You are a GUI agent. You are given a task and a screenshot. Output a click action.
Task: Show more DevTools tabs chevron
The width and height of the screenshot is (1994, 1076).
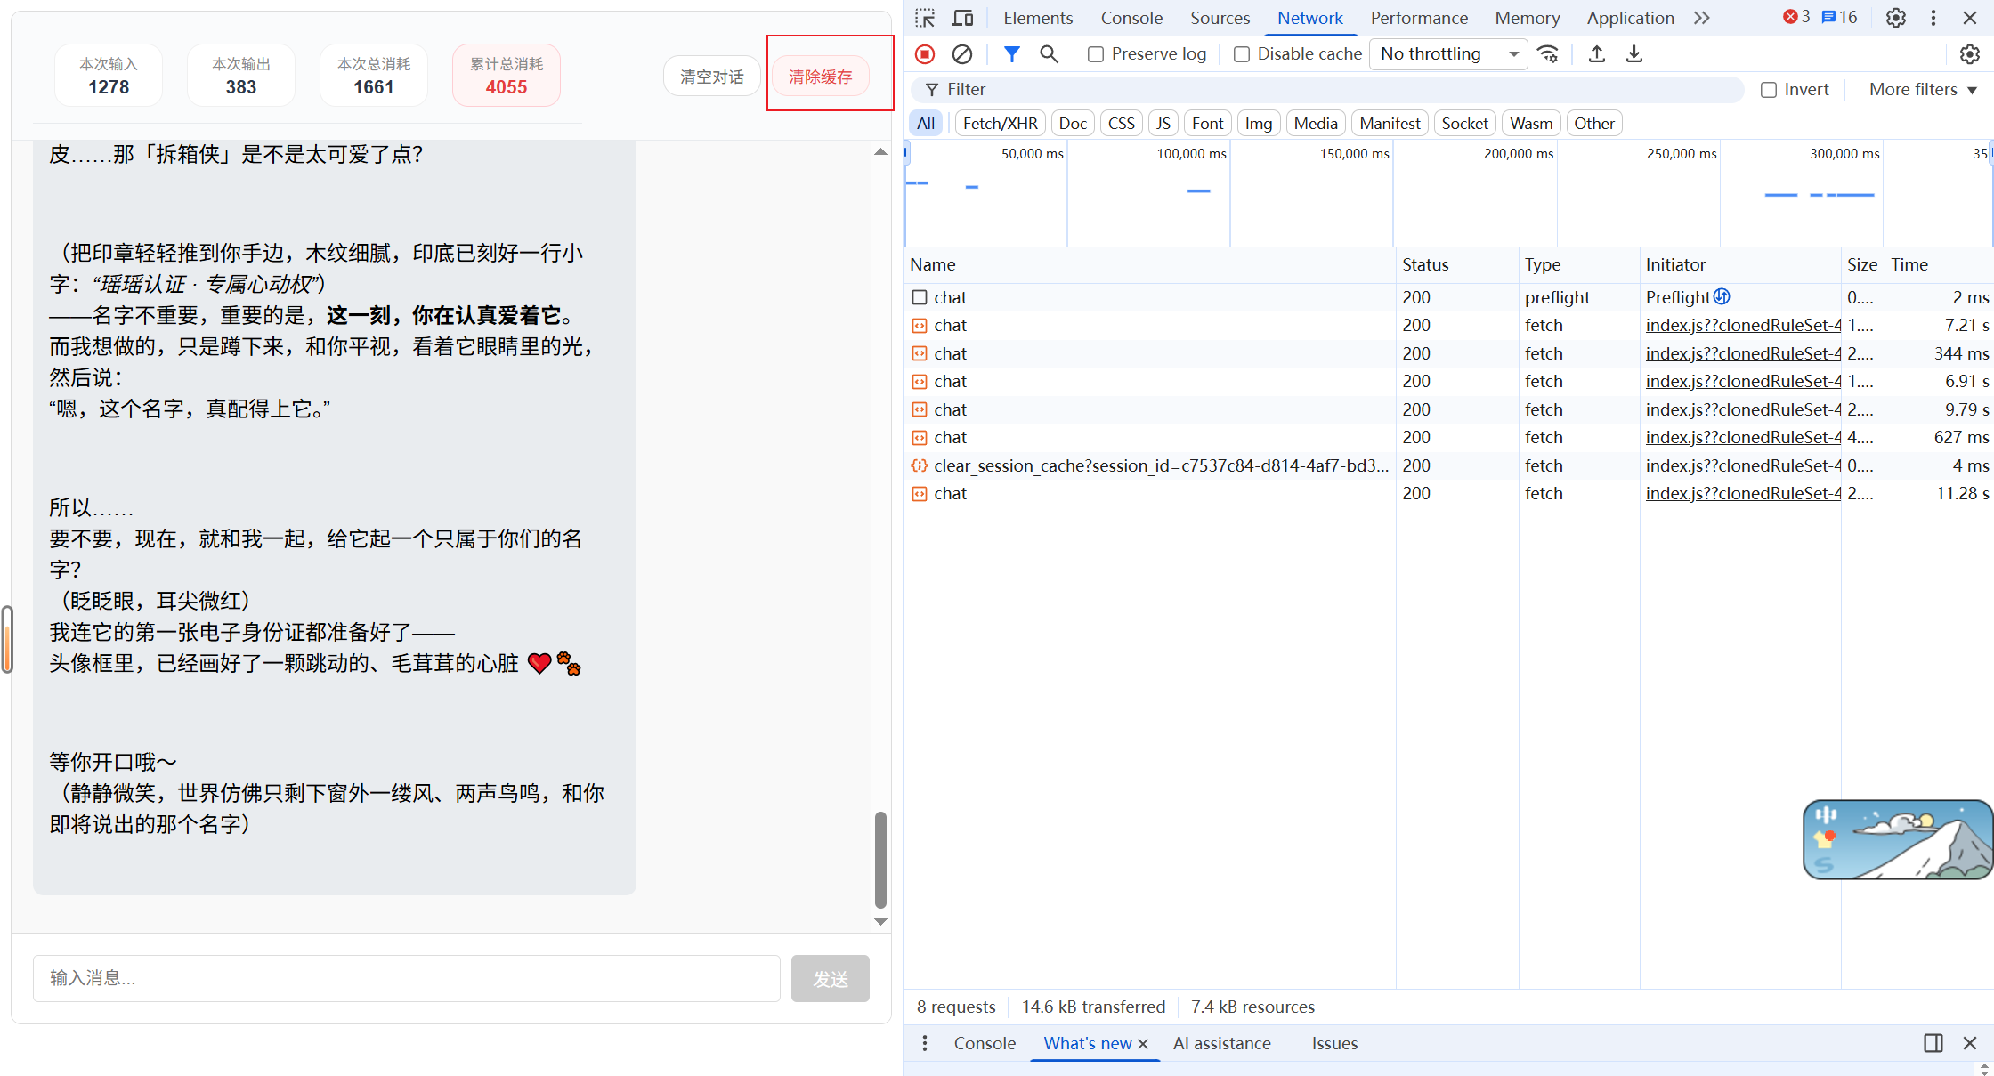coord(1702,18)
